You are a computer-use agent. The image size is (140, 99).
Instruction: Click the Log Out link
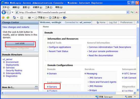[113, 22]
